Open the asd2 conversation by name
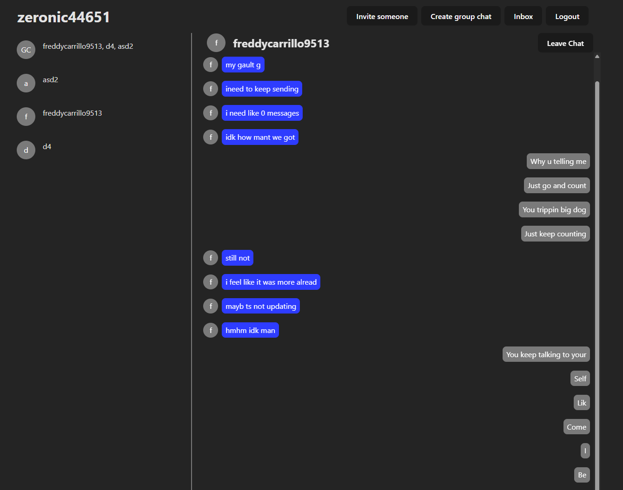The width and height of the screenshot is (623, 490). (x=50, y=80)
